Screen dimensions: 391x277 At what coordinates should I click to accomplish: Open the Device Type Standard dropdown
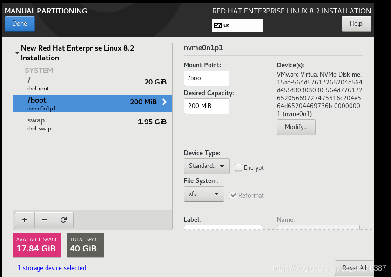(x=207, y=166)
